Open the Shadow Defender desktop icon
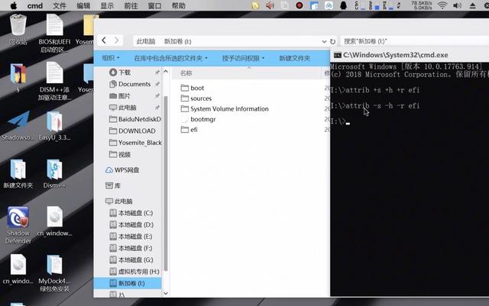This screenshot has height=306, width=489. tap(18, 220)
